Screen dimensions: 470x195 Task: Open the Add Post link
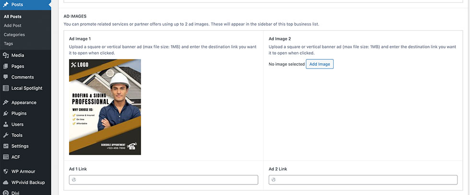coord(12,25)
